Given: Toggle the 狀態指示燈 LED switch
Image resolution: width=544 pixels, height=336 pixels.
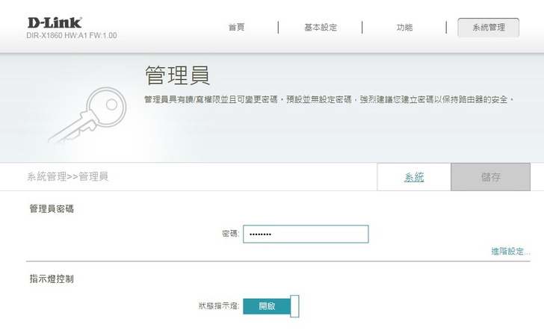Looking at the screenshot, I should coord(271,306).
